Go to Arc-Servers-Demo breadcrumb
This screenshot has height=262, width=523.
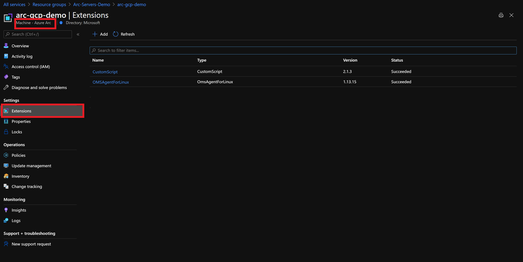92,4
